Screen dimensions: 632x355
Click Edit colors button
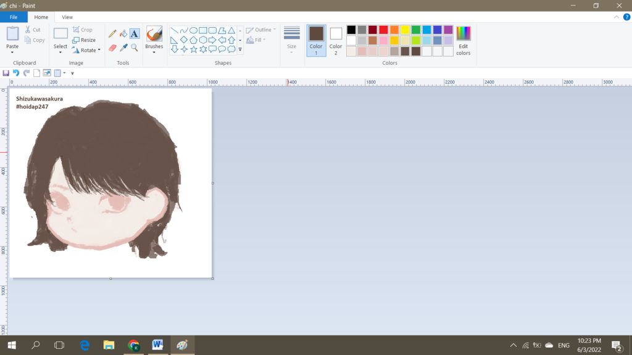pyautogui.click(x=463, y=41)
